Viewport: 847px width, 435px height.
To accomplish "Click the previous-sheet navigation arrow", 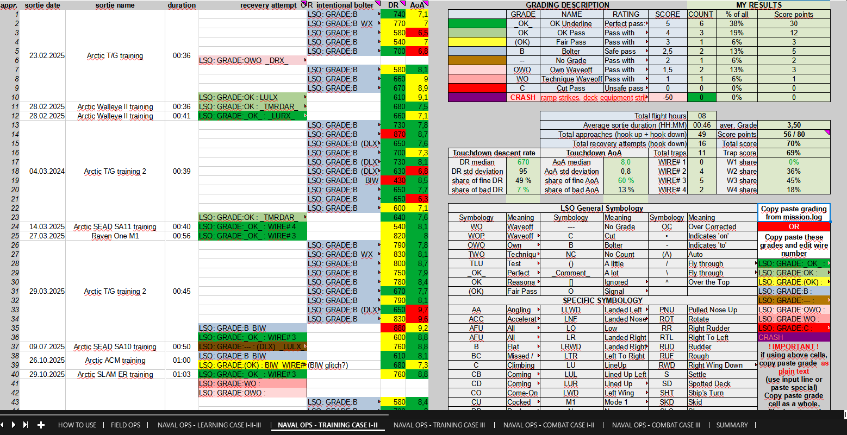I will (x=4, y=426).
